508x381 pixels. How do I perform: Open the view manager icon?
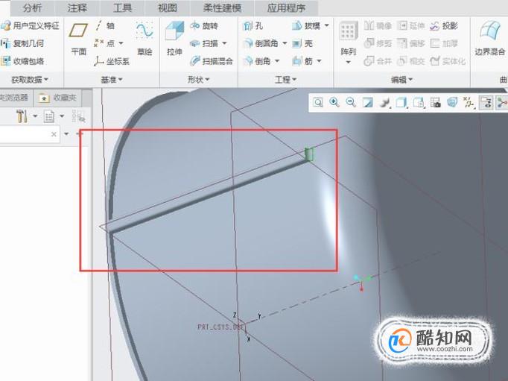click(x=419, y=103)
